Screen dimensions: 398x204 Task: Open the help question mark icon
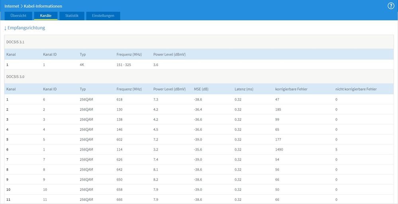391,6
